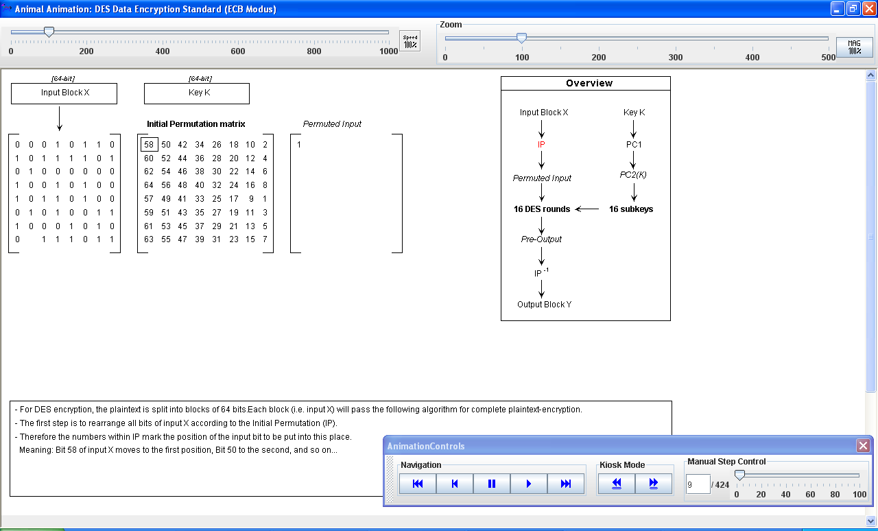Close the AnimationControls window

point(863,446)
